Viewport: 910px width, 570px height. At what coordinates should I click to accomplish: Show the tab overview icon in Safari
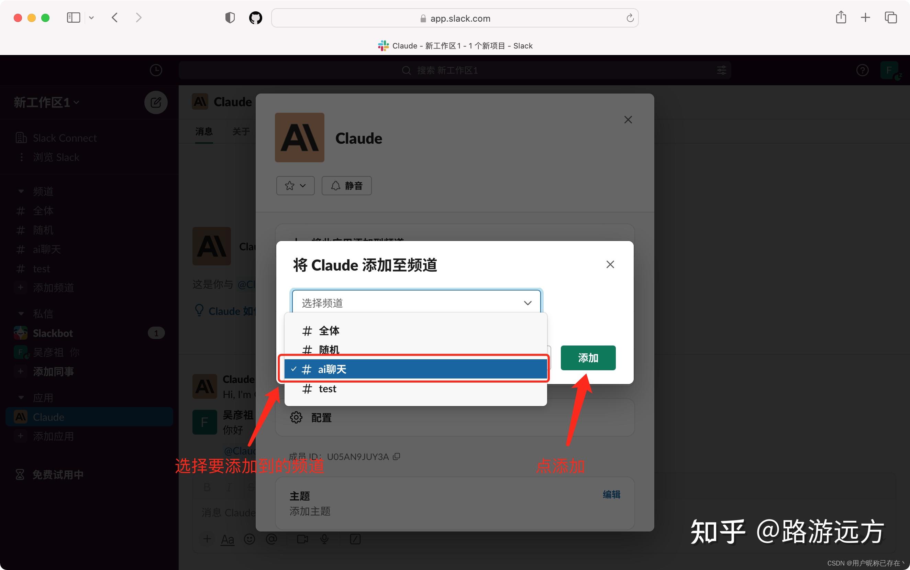(891, 18)
